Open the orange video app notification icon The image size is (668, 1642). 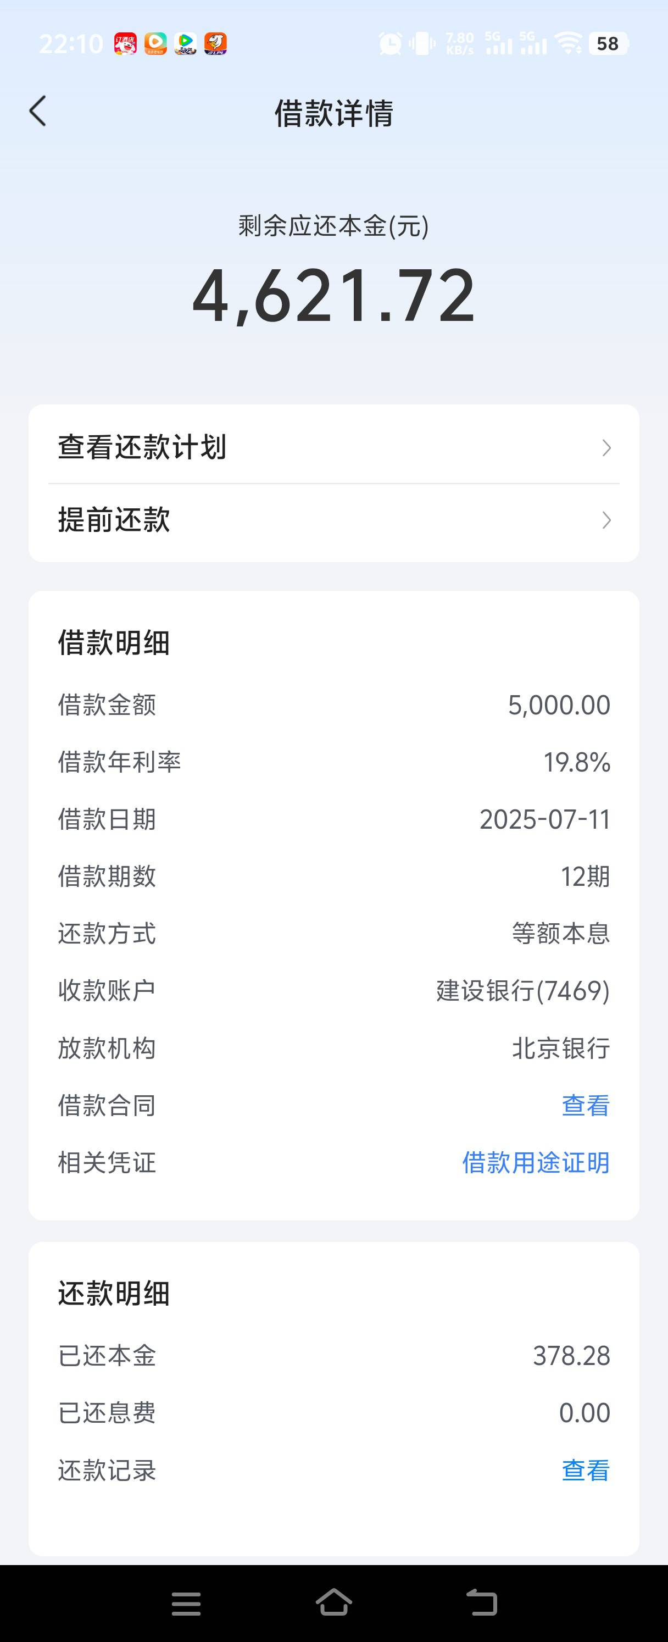pos(155,43)
